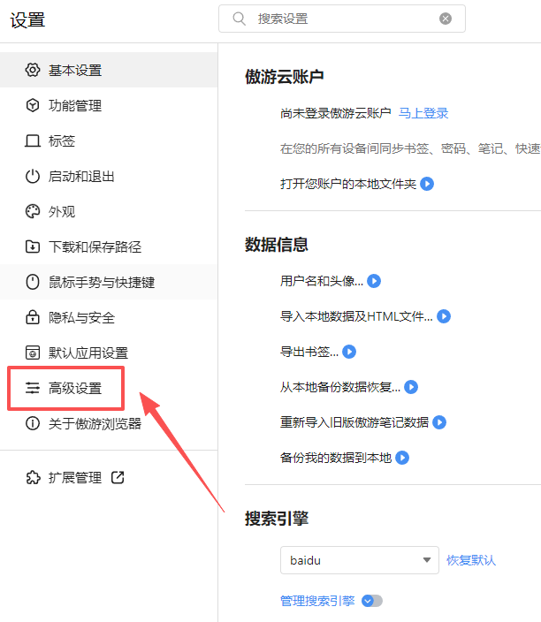
Task: Click 打开您账户的本地文件夹 text
Action: pos(348,184)
